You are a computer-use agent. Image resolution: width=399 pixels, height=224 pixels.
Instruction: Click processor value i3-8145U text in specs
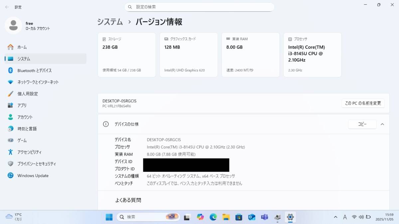tap(196, 147)
